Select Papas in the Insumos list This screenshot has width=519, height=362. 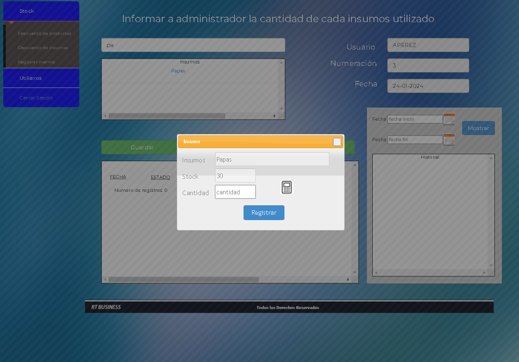[x=178, y=71]
